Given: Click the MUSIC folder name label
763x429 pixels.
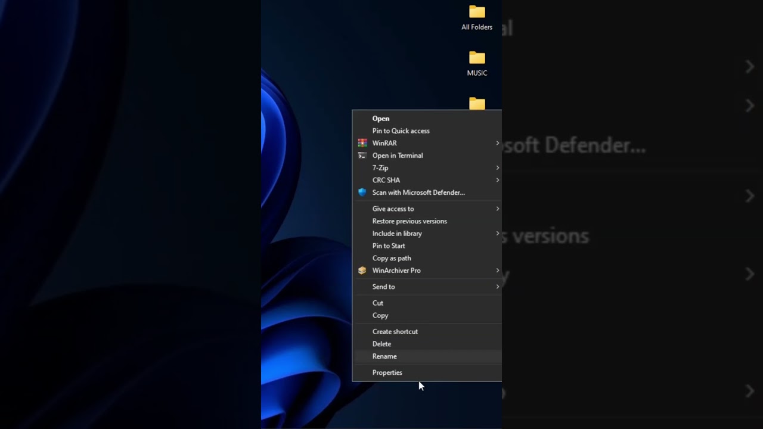Looking at the screenshot, I should coord(477,73).
